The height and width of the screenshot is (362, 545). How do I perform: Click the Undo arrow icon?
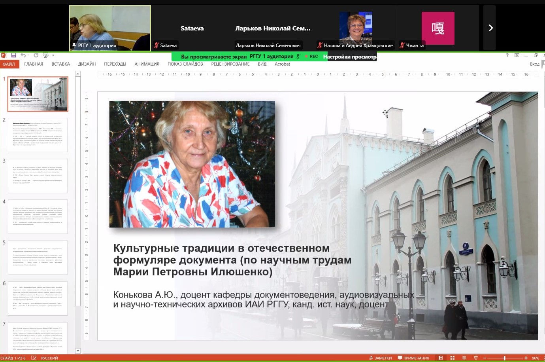click(x=23, y=55)
